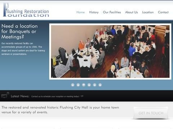
Task: Select the second slideshow pagination dot
Action: point(78,85)
